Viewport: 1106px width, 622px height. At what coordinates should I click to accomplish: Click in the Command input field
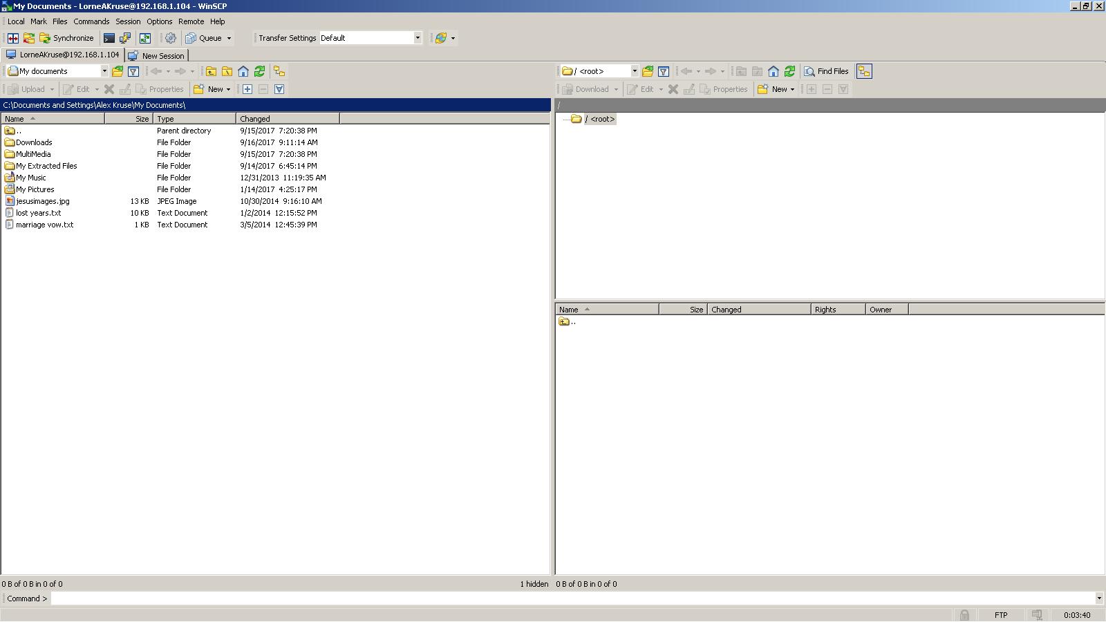click(574, 599)
